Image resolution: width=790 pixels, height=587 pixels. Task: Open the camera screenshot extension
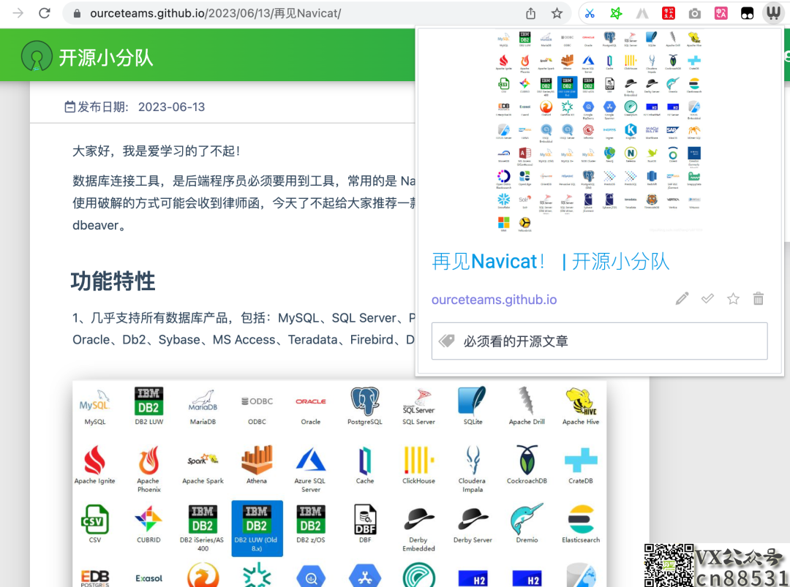[x=695, y=14]
